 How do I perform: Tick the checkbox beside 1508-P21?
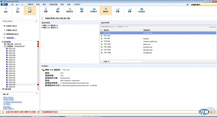pyautogui.click(x=38, y=87)
